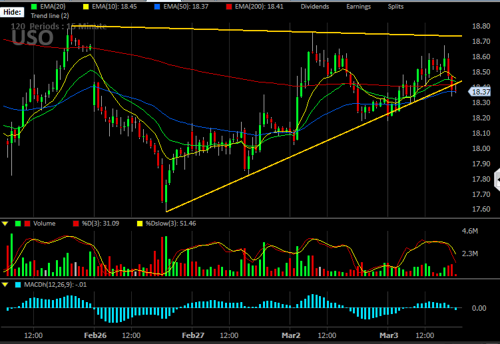Open the side panel arrow on the right edge

pos(497,180)
